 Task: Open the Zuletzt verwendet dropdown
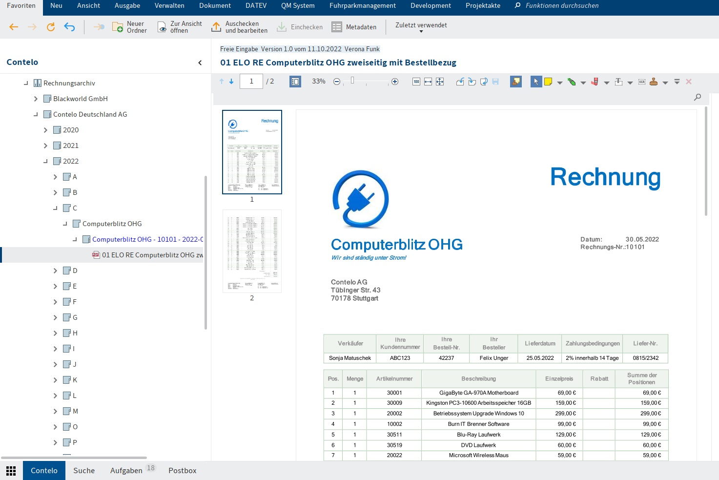click(x=420, y=27)
